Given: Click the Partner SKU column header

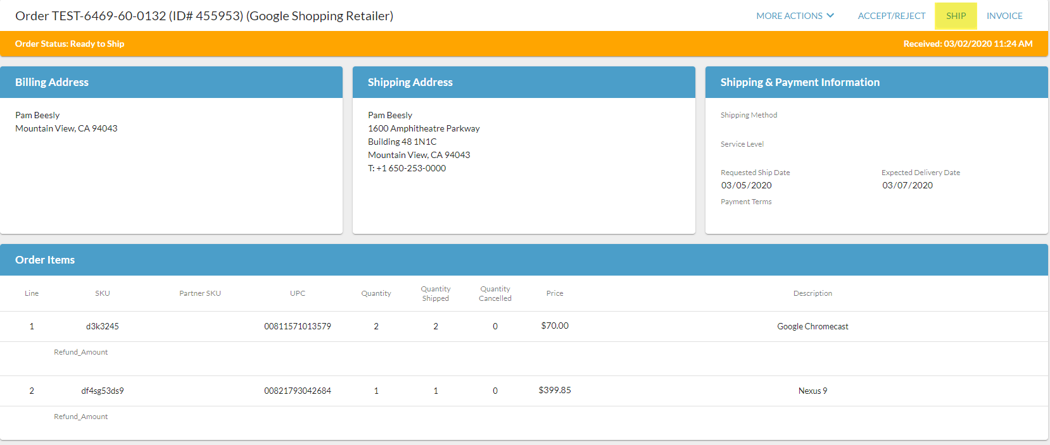Looking at the screenshot, I should pos(200,293).
